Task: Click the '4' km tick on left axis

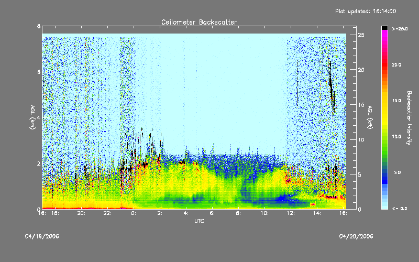Action: [x=39, y=118]
